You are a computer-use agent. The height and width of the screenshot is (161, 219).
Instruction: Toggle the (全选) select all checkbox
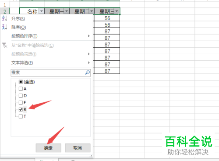click(21, 82)
